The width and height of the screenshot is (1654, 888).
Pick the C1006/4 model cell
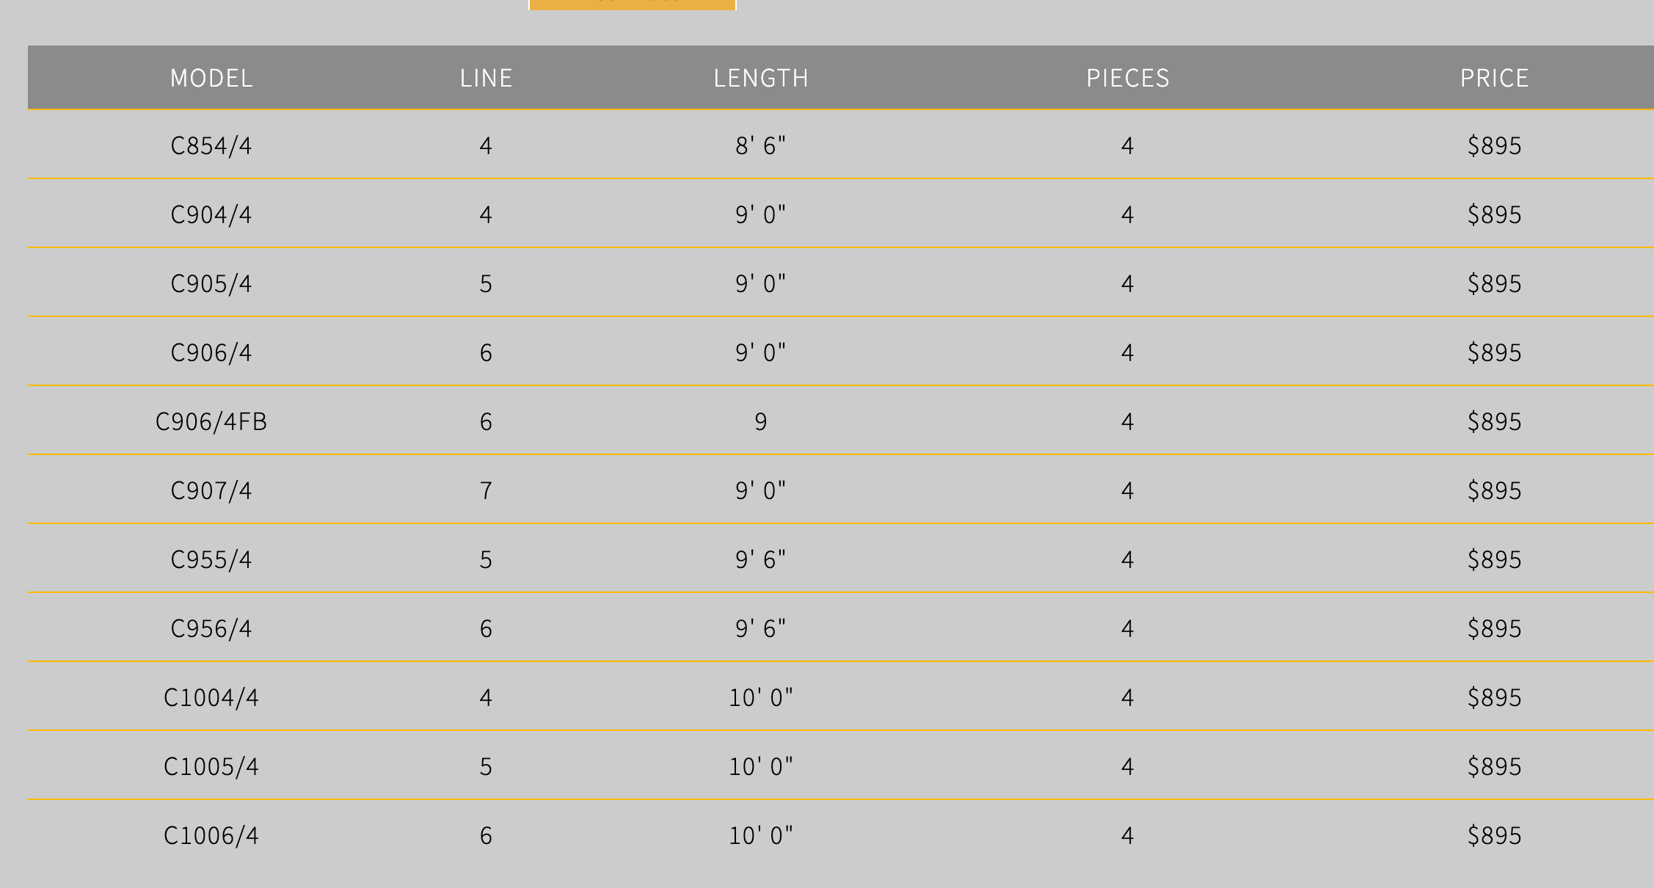[x=211, y=835]
